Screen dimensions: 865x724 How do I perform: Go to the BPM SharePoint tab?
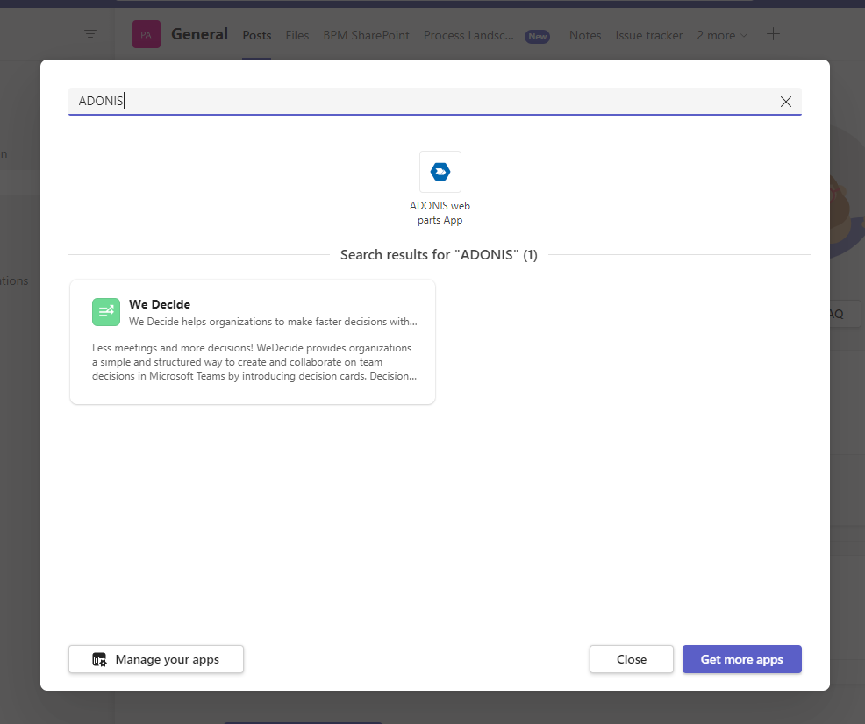point(366,35)
